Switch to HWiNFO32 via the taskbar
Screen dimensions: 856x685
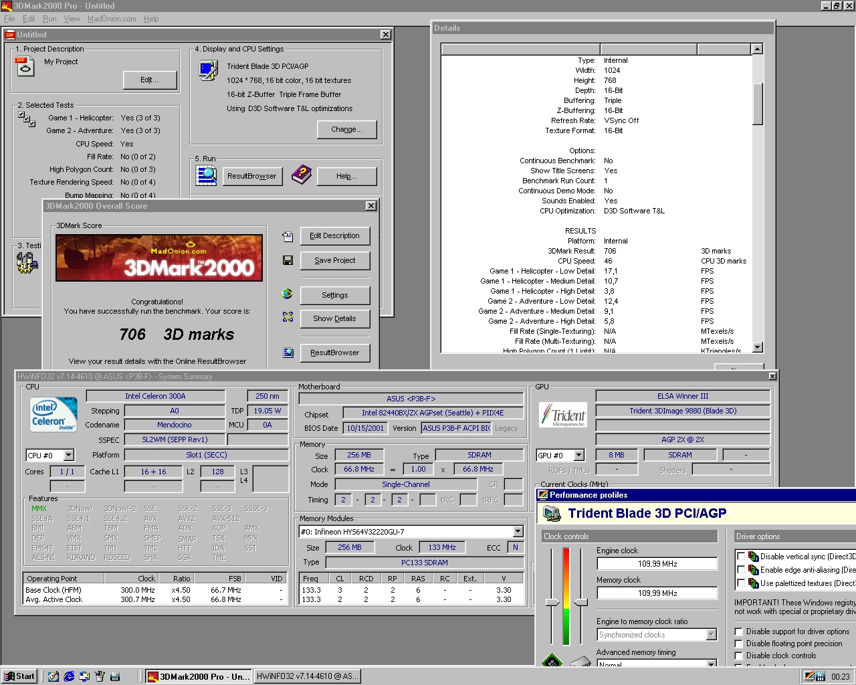coord(308,676)
